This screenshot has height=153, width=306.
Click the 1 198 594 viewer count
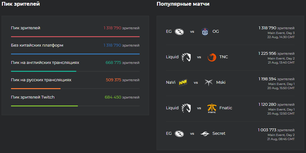tap(267, 79)
